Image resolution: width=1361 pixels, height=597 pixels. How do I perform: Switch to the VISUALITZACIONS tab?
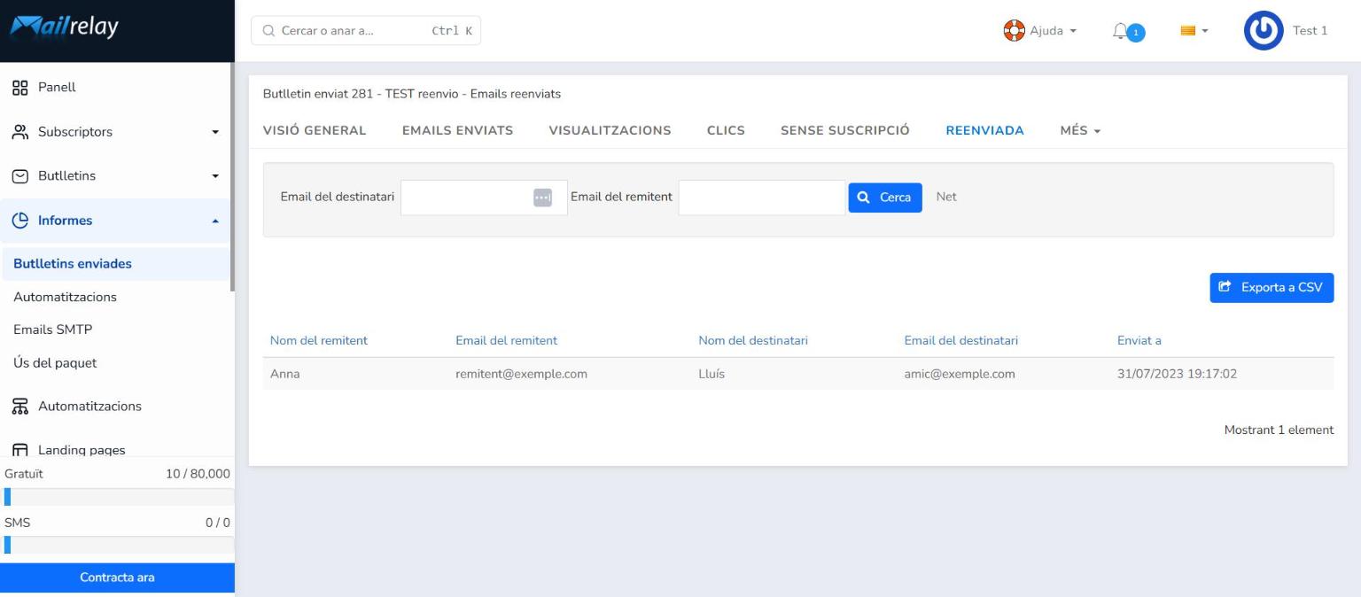click(610, 130)
